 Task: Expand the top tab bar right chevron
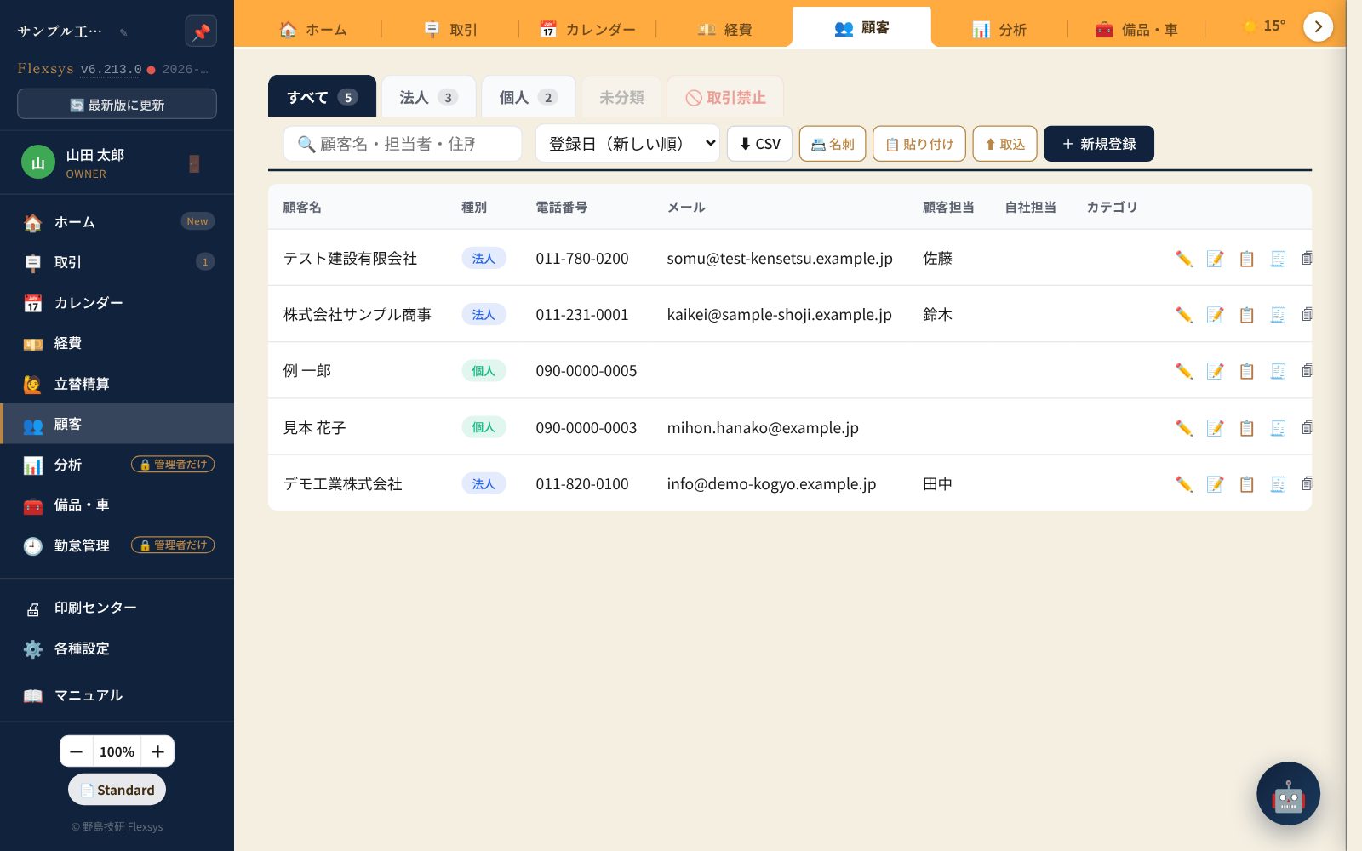(1318, 26)
